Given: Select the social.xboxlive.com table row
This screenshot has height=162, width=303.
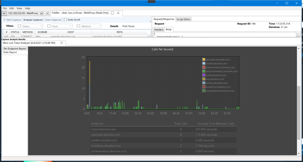Looking at the screenshot, I should pyautogui.click(x=164, y=129).
